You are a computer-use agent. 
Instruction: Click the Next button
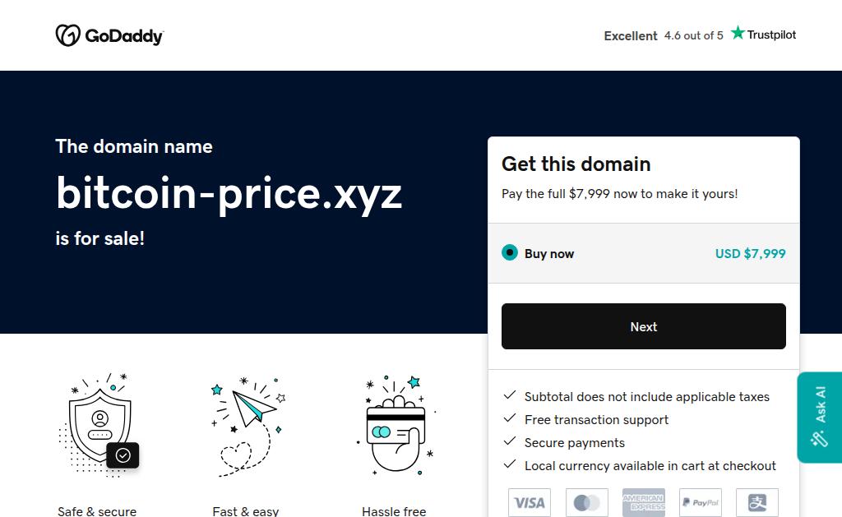point(643,326)
